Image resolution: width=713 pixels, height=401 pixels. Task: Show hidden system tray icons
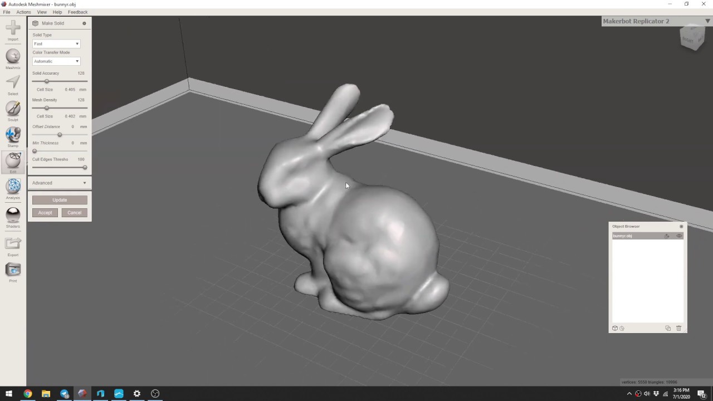pos(629,394)
